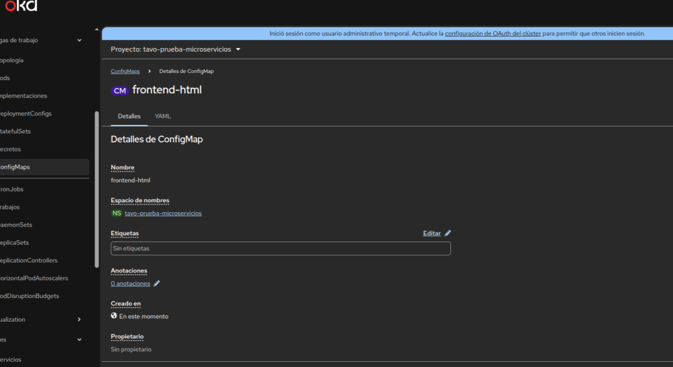Open the ConfigMaps breadcrumb link
Image resolution: width=673 pixels, height=367 pixels.
125,71
